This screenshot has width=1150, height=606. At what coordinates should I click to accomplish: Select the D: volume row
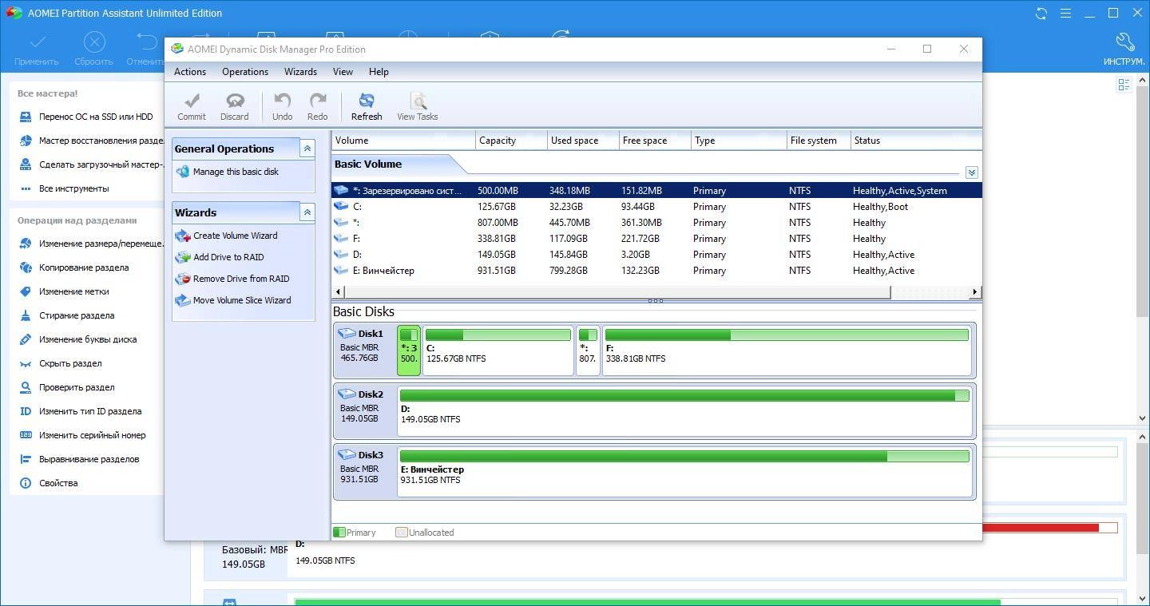point(656,255)
